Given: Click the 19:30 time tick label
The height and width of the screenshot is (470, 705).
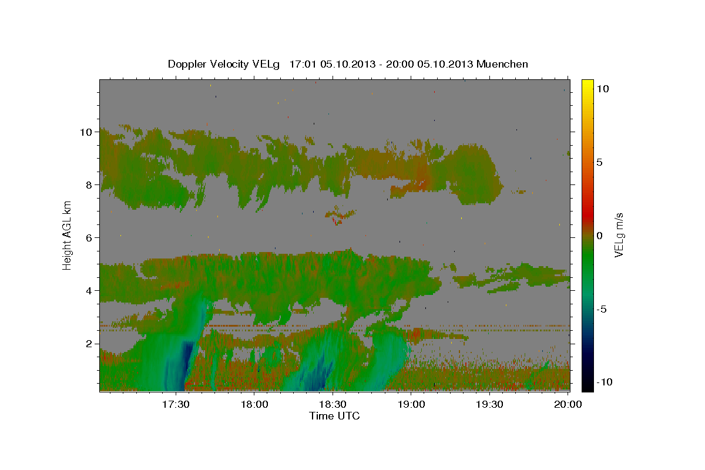Looking at the screenshot, I should coord(489,405).
